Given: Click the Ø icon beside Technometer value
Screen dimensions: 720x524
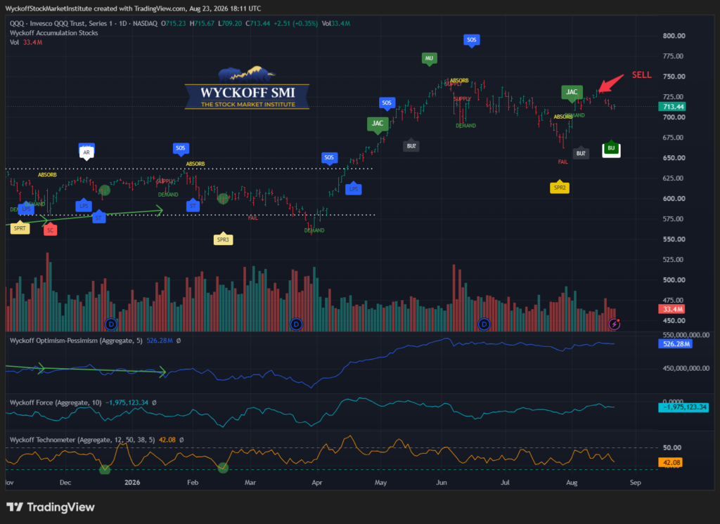Looking at the screenshot, I should tap(181, 440).
